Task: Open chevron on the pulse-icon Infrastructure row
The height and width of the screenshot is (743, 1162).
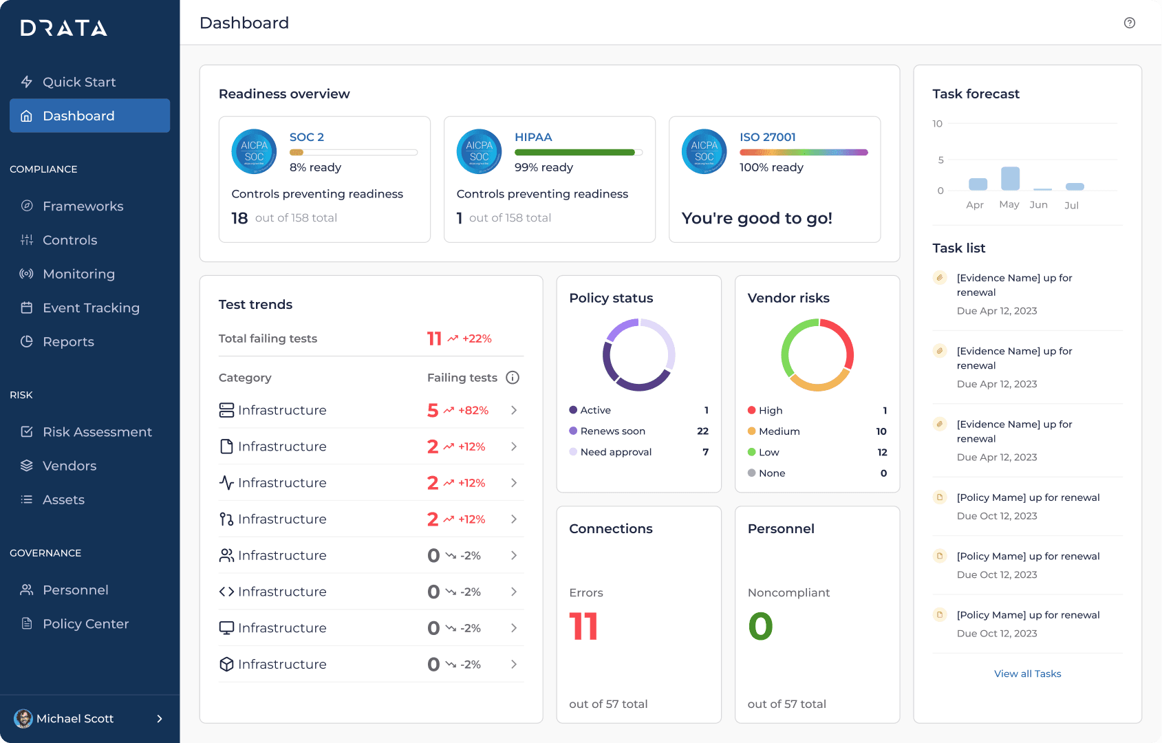Action: pyautogui.click(x=514, y=483)
